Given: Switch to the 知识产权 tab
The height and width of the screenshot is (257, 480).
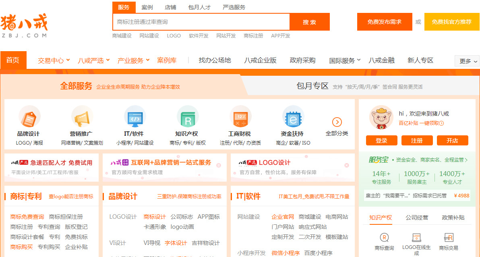Looking at the screenshot, I should [x=381, y=218].
